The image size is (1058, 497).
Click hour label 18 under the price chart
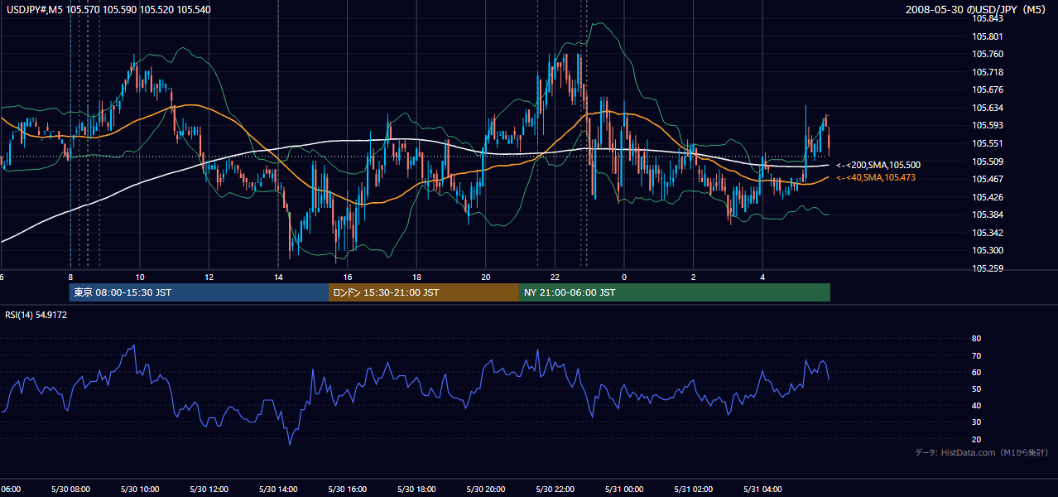416,277
